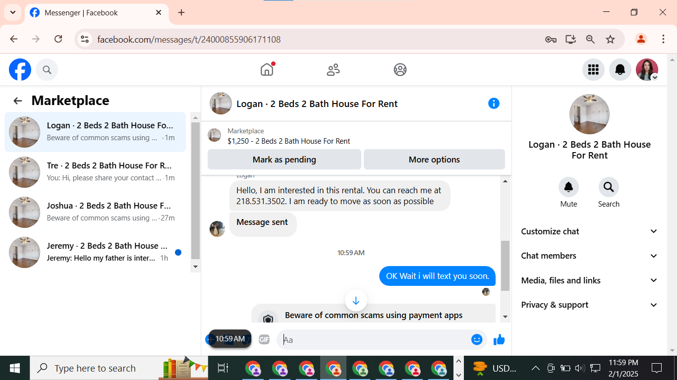The width and height of the screenshot is (677, 380).
Task: Open Windows Start menu
Action: [15, 368]
